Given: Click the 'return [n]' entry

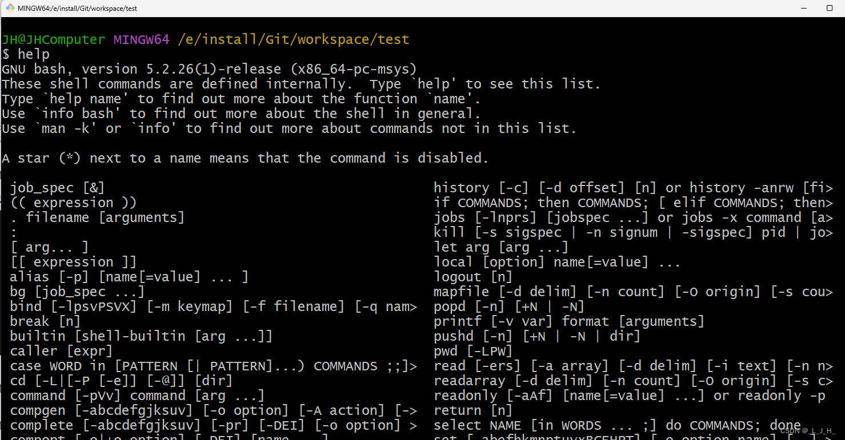Looking at the screenshot, I should point(473,410).
